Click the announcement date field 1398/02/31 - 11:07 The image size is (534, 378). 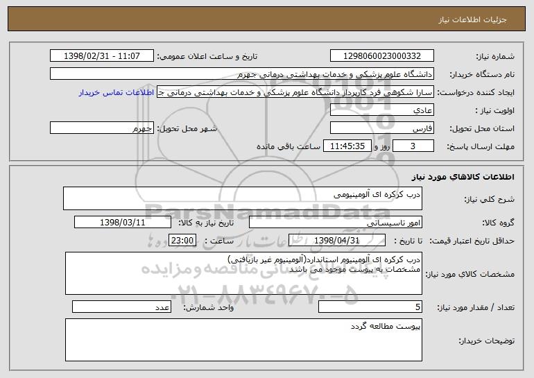(x=102, y=55)
